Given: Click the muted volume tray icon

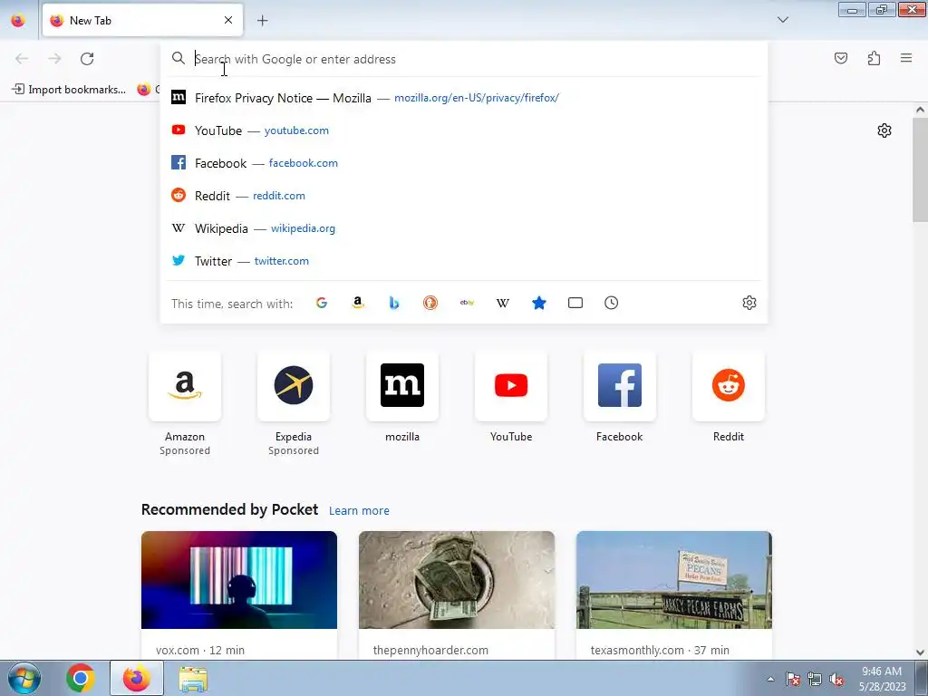Looking at the screenshot, I should pos(836,680).
